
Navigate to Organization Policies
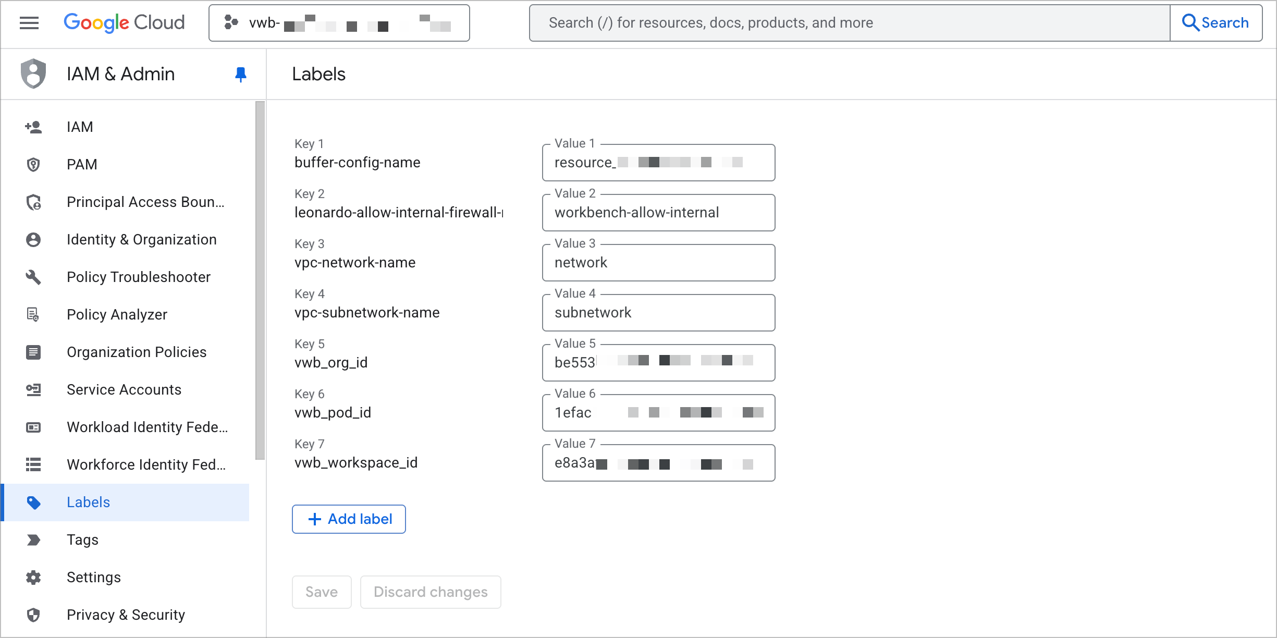click(136, 352)
